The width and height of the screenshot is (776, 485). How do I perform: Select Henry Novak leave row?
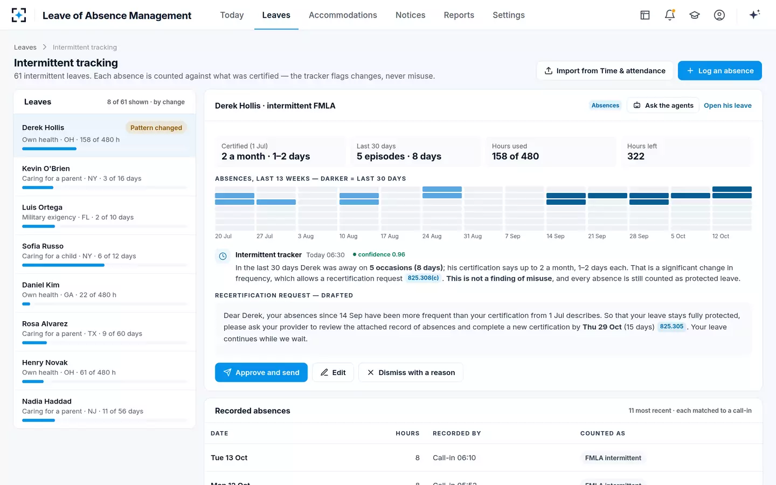(105, 371)
